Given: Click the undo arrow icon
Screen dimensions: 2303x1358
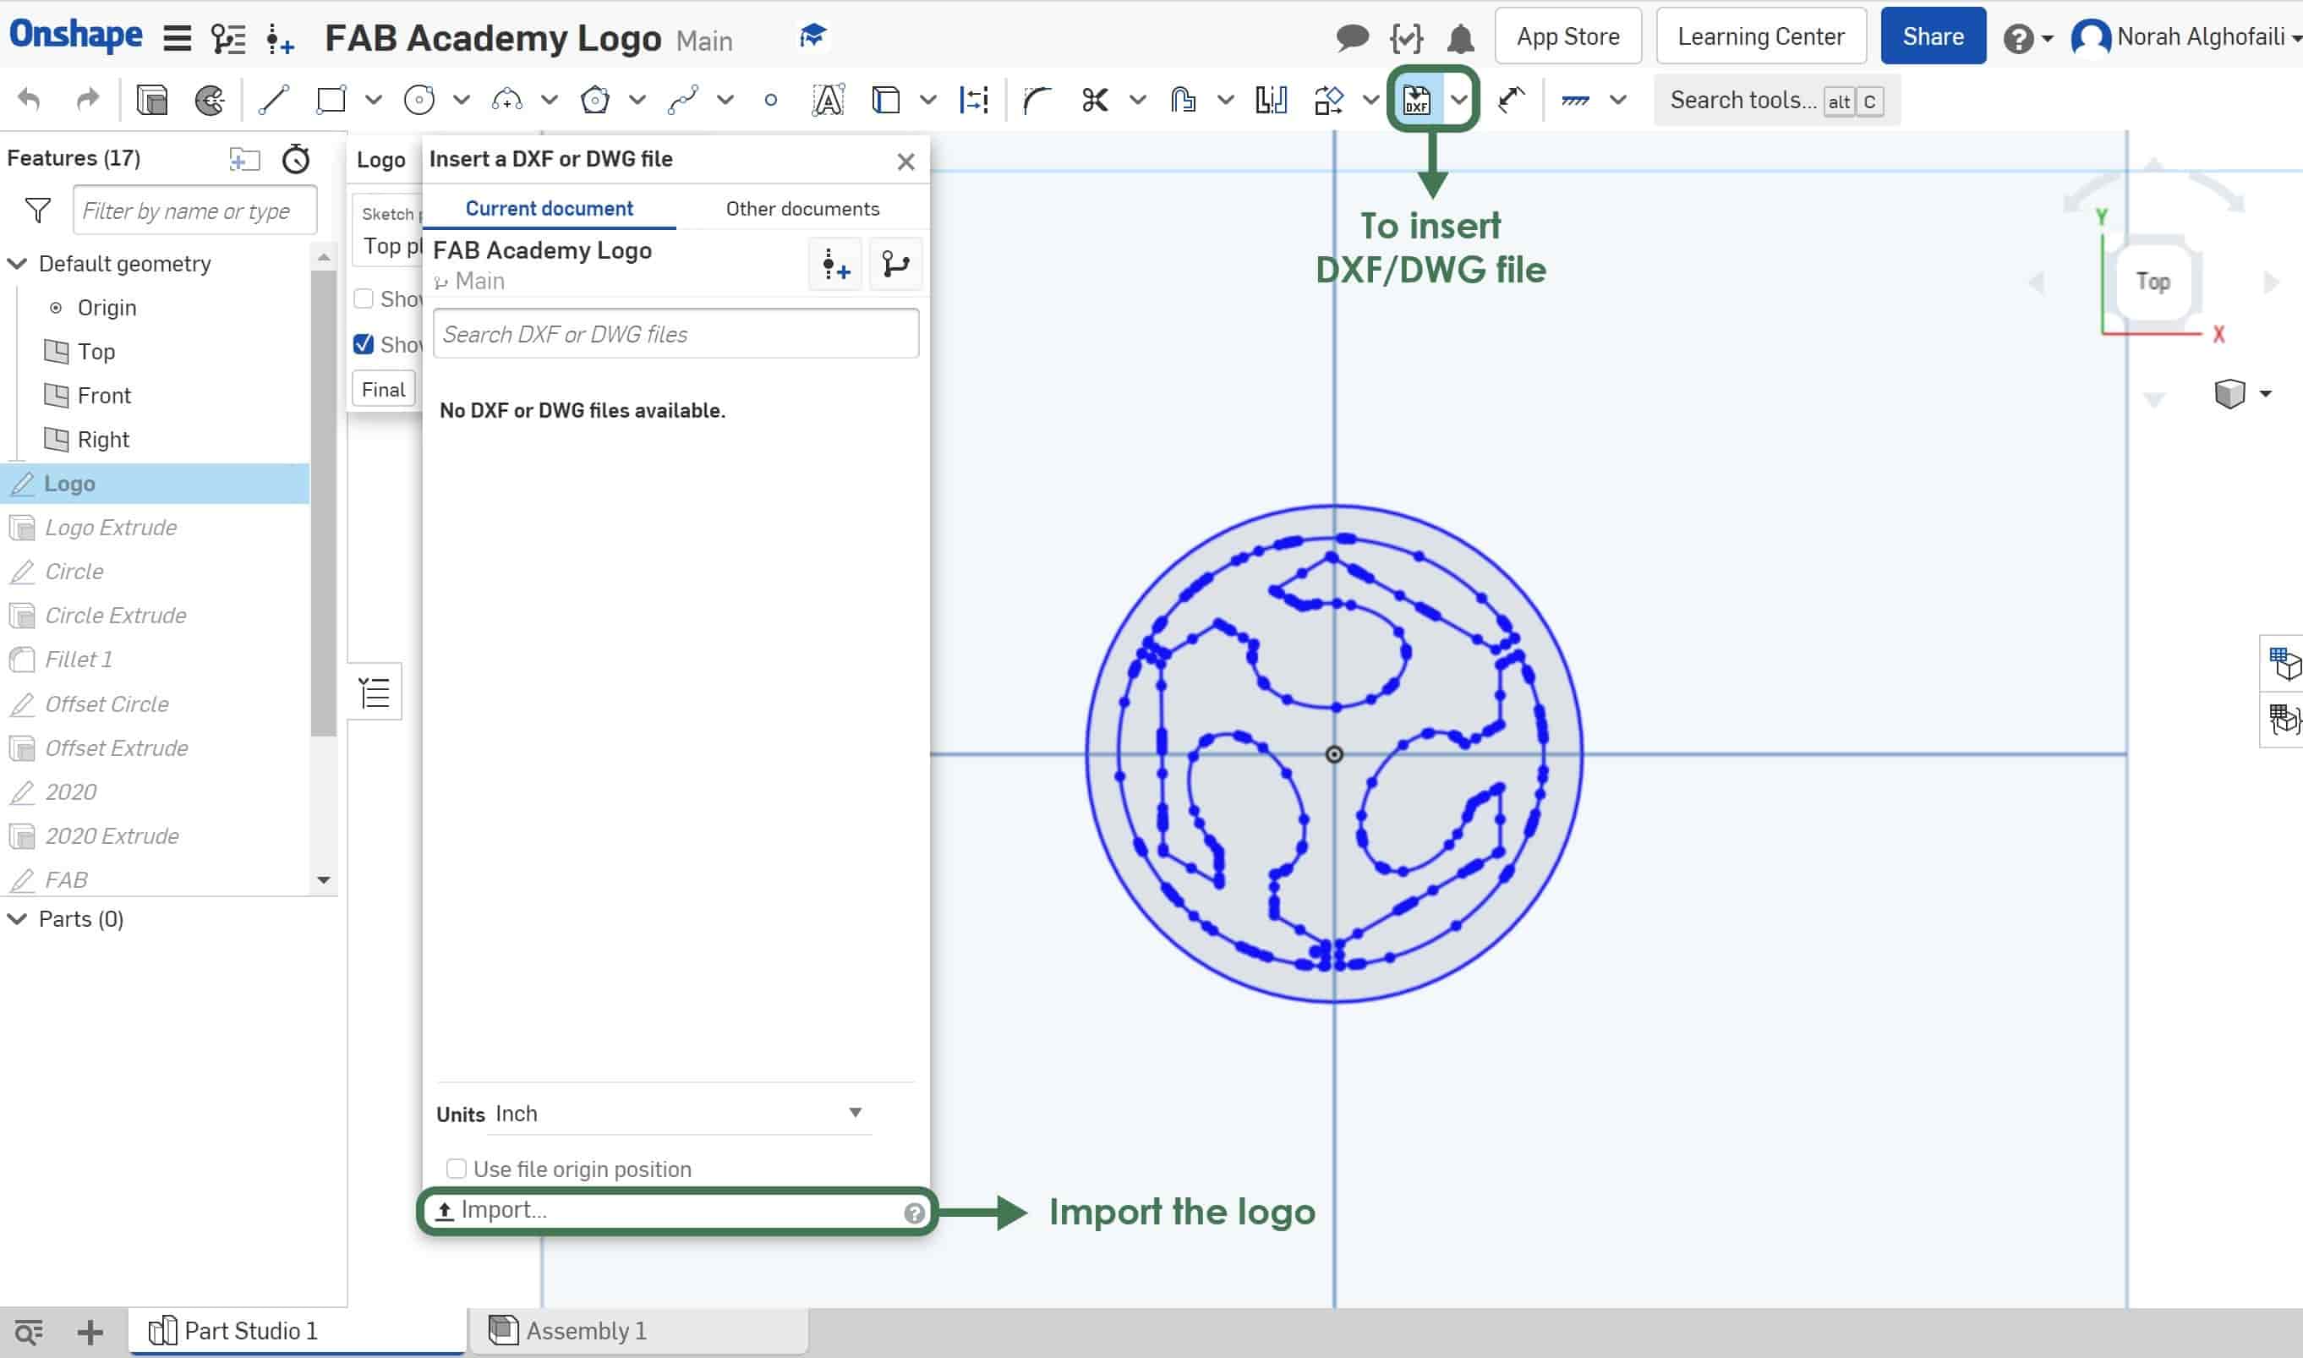Looking at the screenshot, I should (x=30, y=99).
